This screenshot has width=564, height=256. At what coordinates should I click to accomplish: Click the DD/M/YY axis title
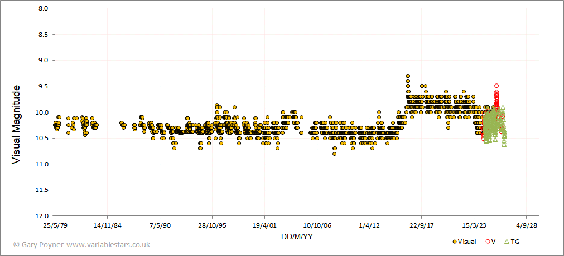[297, 237]
